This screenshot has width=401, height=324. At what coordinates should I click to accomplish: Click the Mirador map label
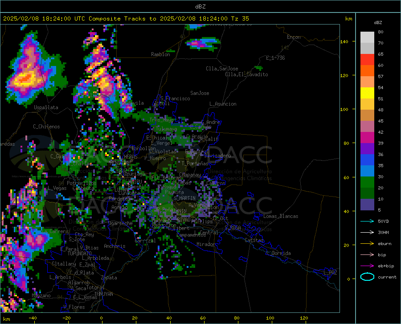205,244
